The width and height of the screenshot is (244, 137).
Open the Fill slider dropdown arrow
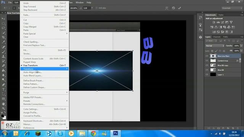[x=241, y=51]
